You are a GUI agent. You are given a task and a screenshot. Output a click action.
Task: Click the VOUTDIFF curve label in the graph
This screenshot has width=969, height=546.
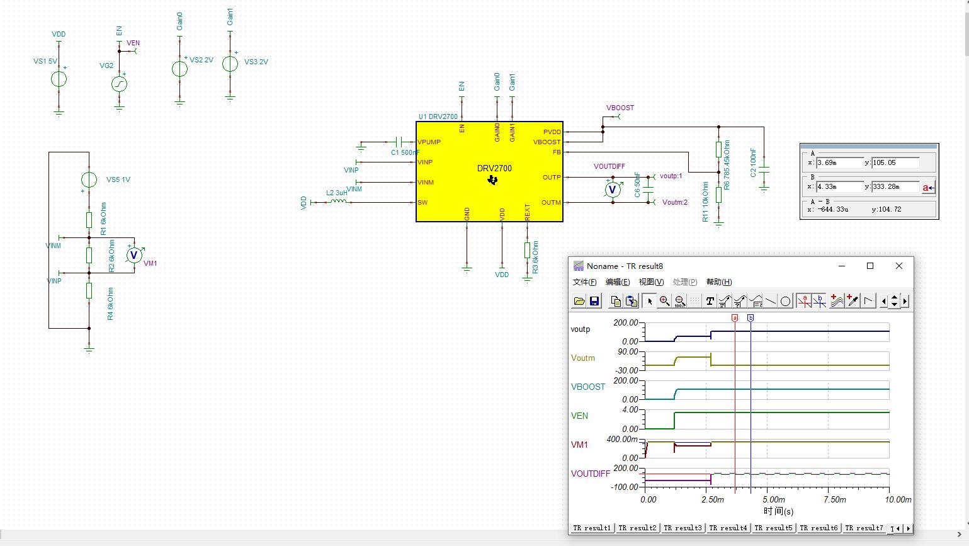tap(591, 474)
